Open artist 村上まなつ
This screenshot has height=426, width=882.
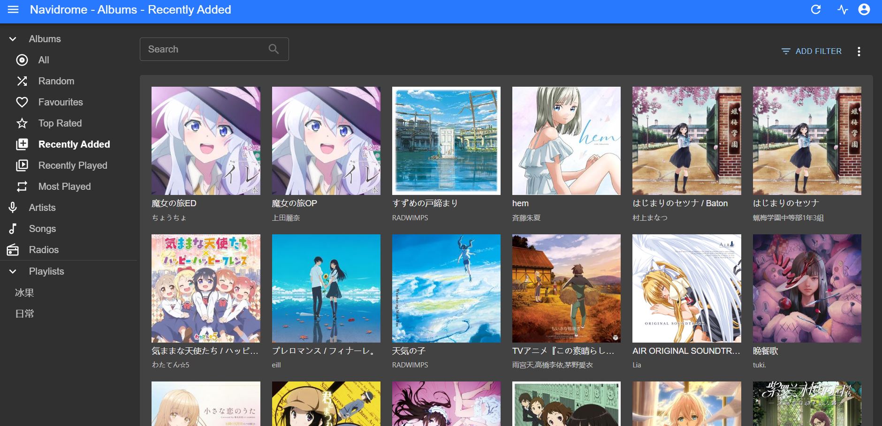click(x=650, y=218)
